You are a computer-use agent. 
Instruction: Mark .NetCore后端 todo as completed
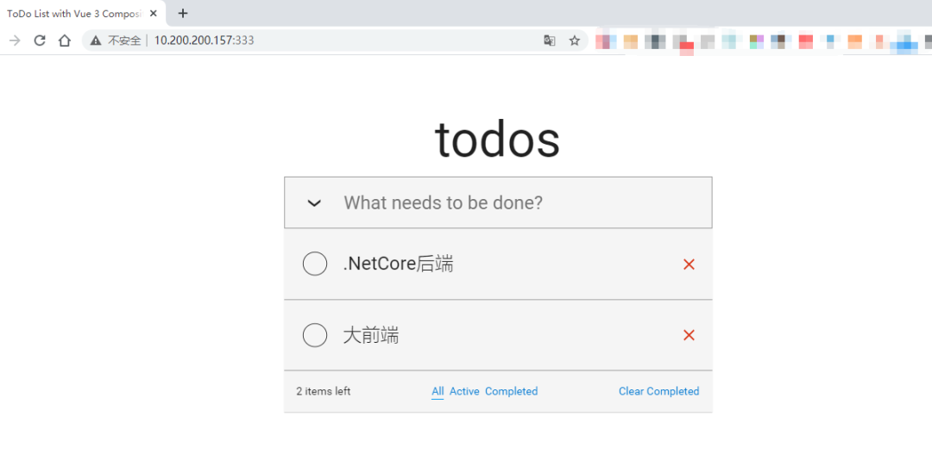click(x=315, y=264)
